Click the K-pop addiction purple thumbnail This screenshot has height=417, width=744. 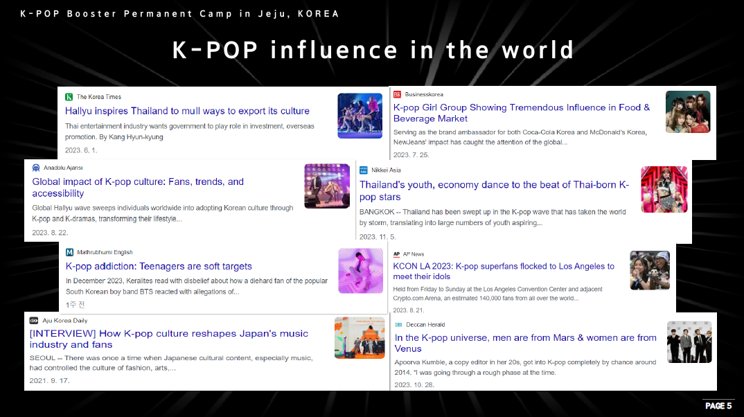point(361,271)
